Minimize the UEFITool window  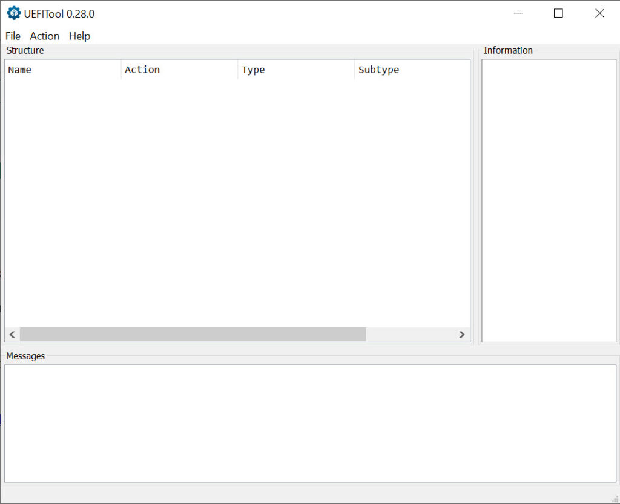pos(518,13)
